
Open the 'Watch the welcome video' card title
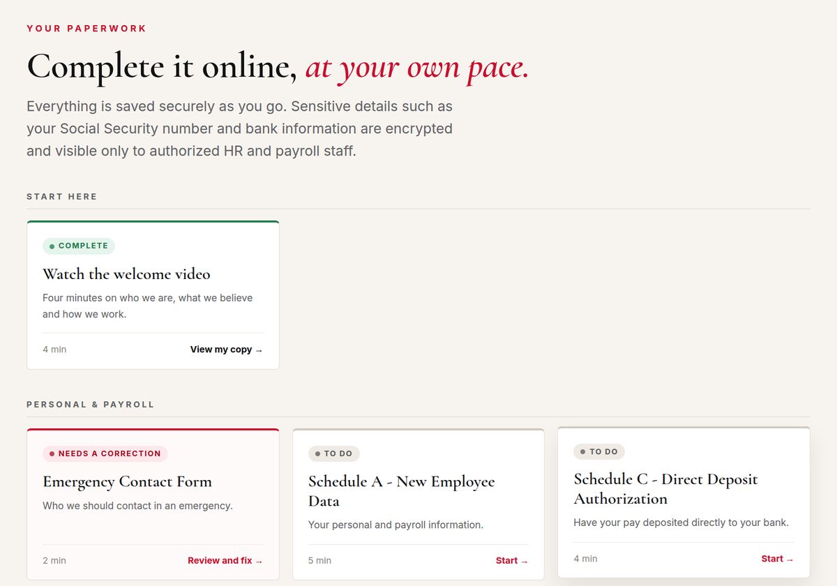coord(126,273)
